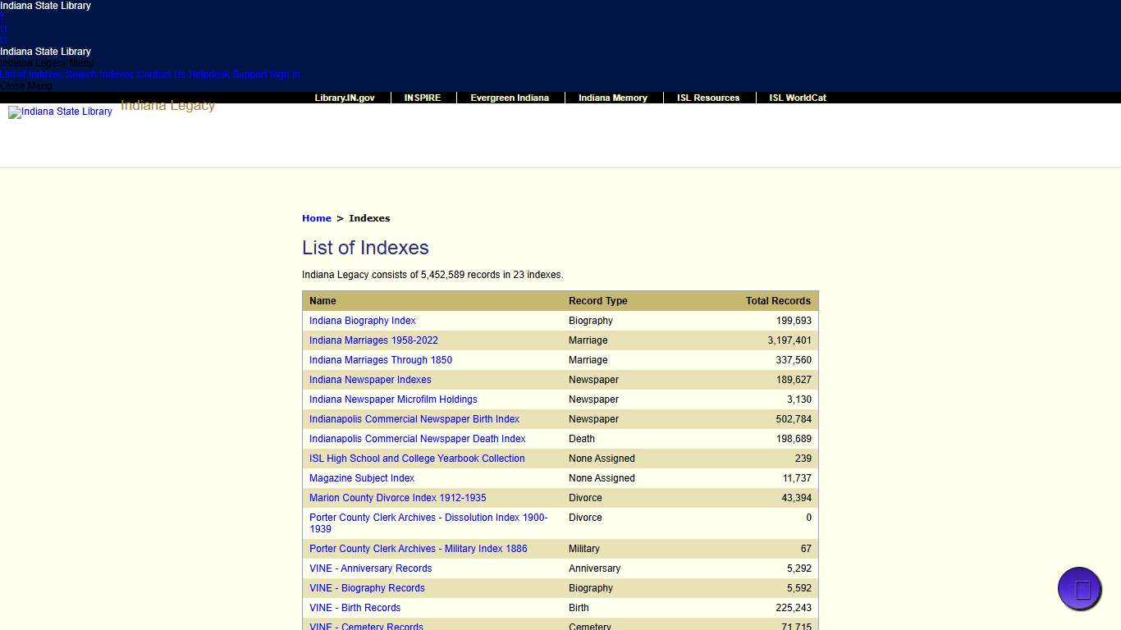Select INSPIRE in the black nav bar
Viewport: 1121px width, 630px height.
point(422,98)
